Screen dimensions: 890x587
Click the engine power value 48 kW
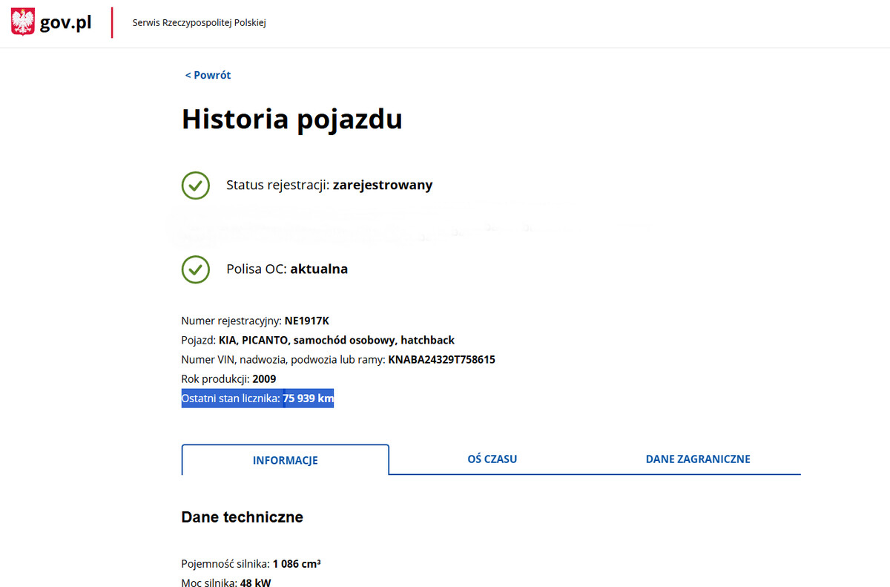coord(255,583)
